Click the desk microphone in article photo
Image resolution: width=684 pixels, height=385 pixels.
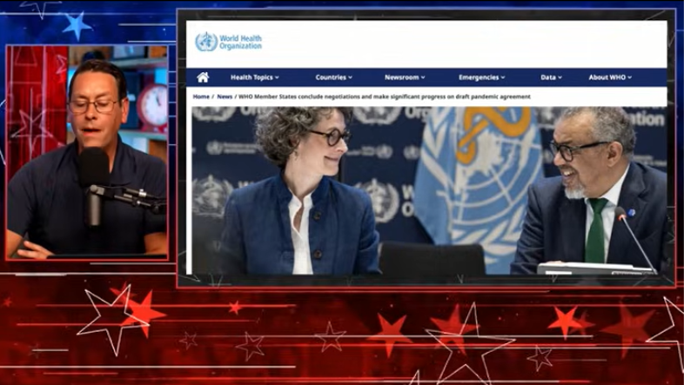pos(634,239)
